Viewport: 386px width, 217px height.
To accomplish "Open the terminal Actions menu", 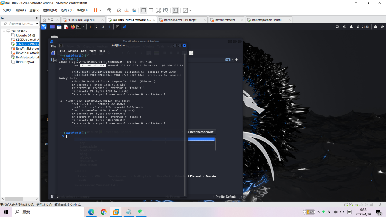I will coord(73,51).
